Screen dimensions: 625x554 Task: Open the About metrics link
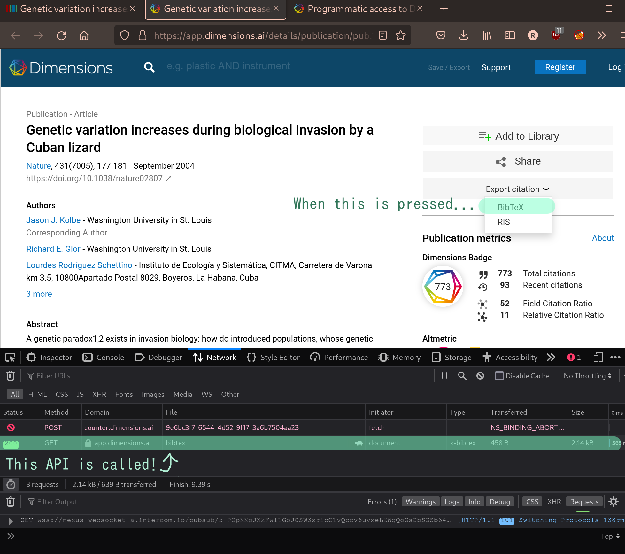(x=603, y=238)
